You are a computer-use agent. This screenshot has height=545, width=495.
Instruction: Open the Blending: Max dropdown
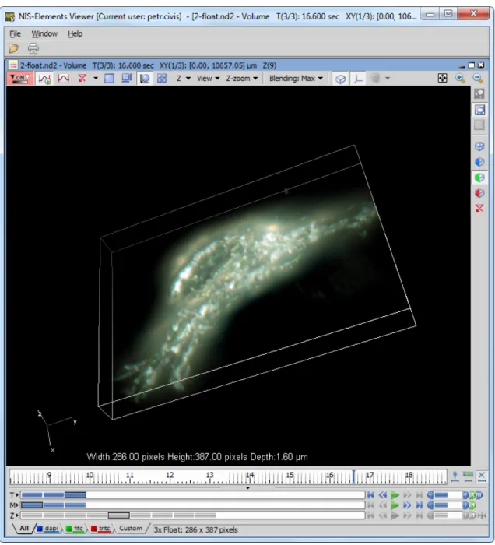click(296, 78)
